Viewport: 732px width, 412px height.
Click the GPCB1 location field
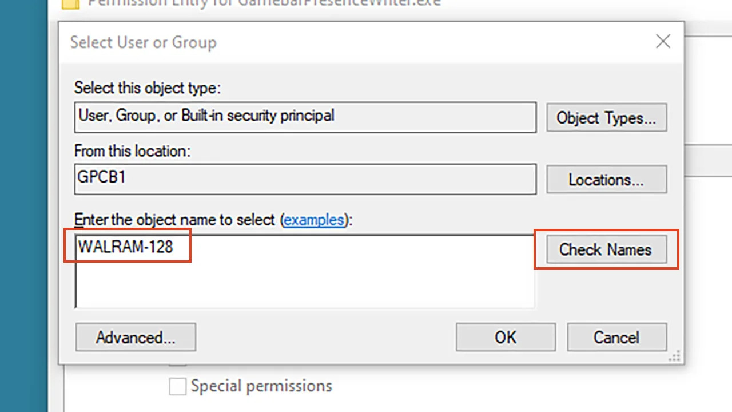[x=305, y=179]
